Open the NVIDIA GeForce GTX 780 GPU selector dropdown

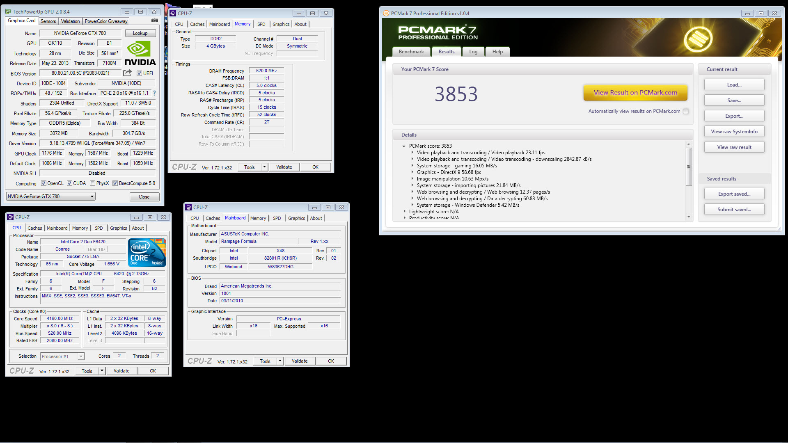(x=51, y=196)
